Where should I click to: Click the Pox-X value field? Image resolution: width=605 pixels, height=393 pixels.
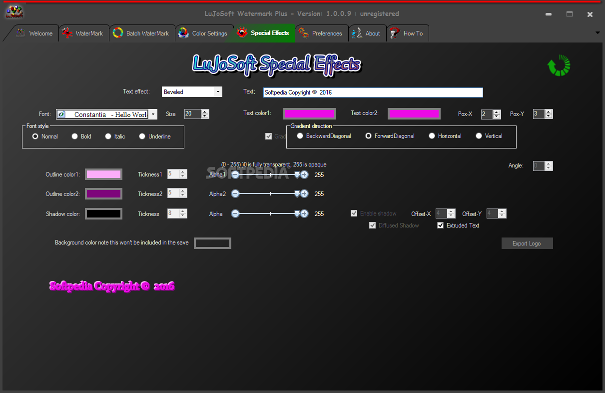[x=487, y=114]
